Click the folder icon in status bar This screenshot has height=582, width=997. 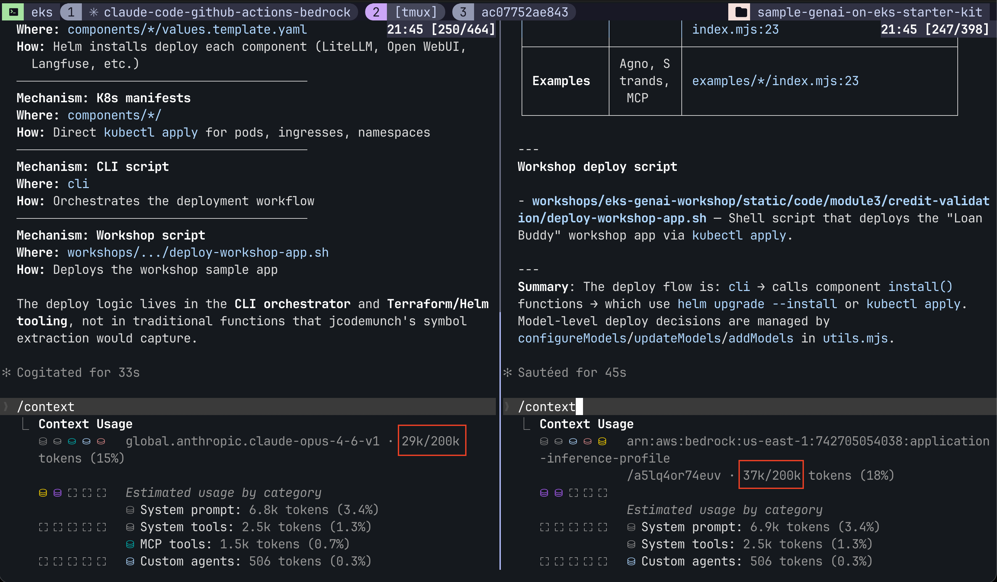[740, 12]
